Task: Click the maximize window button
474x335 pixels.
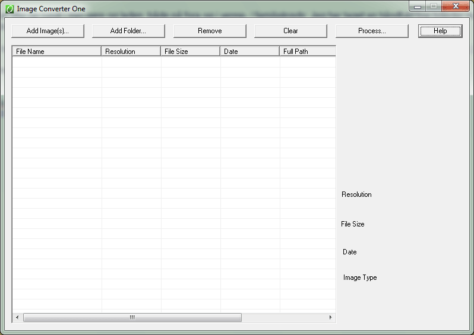Action: coord(434,7)
